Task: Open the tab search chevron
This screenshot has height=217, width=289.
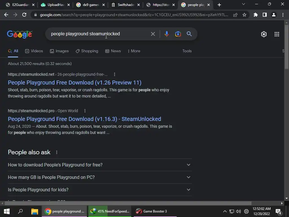Action: coord(244,4)
